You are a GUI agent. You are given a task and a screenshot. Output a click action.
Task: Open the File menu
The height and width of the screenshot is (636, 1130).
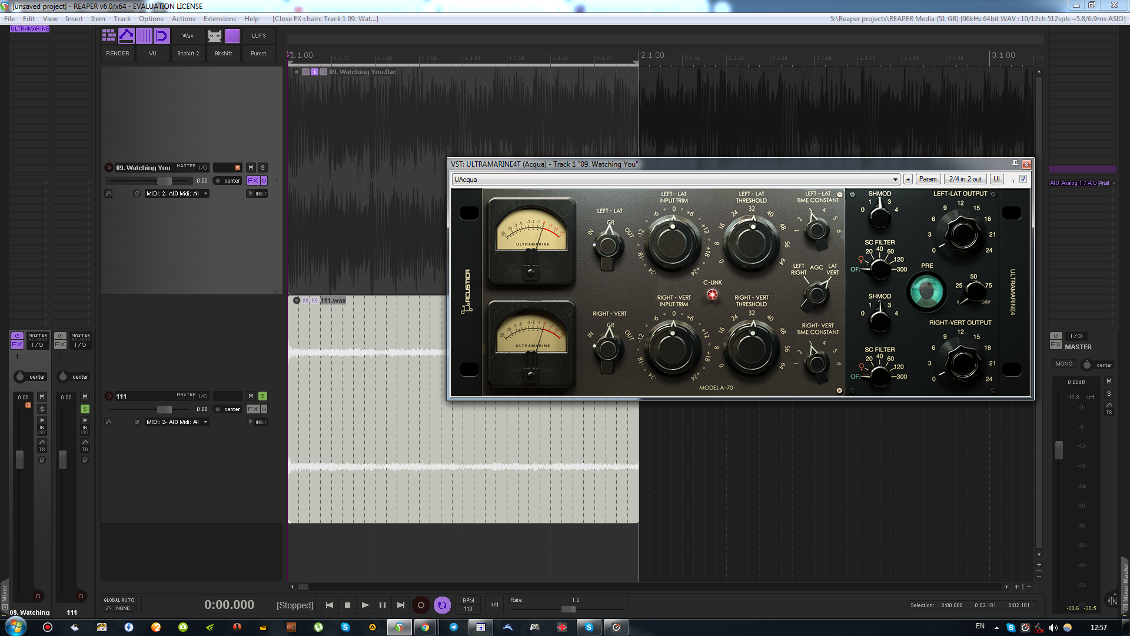9,19
